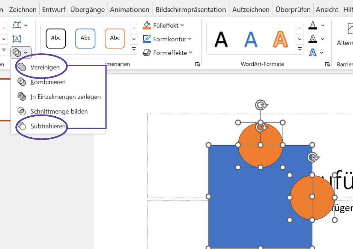This screenshot has height=249, width=353.
Task: Pick the orange outlined WordArt A style
Action: point(280,40)
